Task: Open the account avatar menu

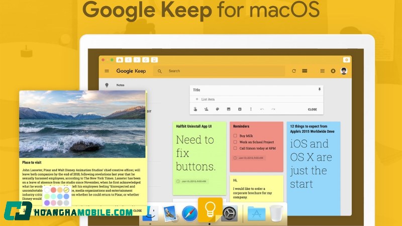Action: (344, 71)
